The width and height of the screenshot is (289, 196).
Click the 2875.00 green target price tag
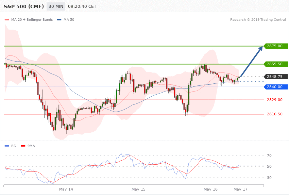tap(276, 46)
